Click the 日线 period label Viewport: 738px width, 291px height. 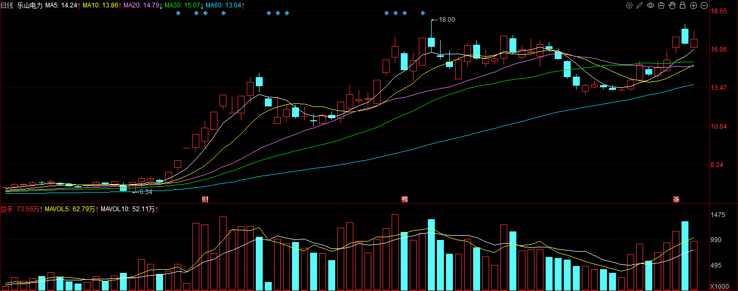tap(7, 5)
